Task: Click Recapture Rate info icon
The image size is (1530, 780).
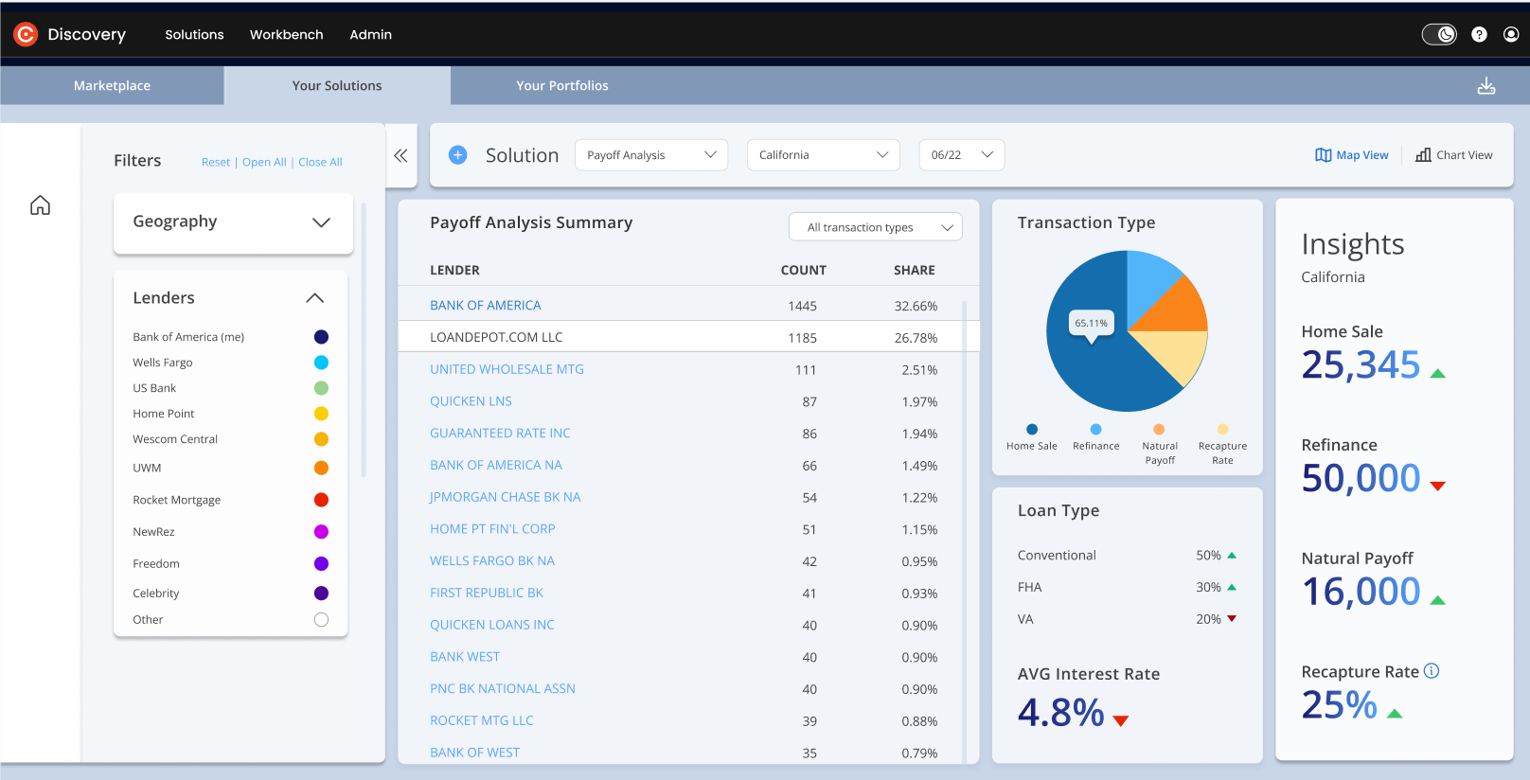Action: point(1432,671)
